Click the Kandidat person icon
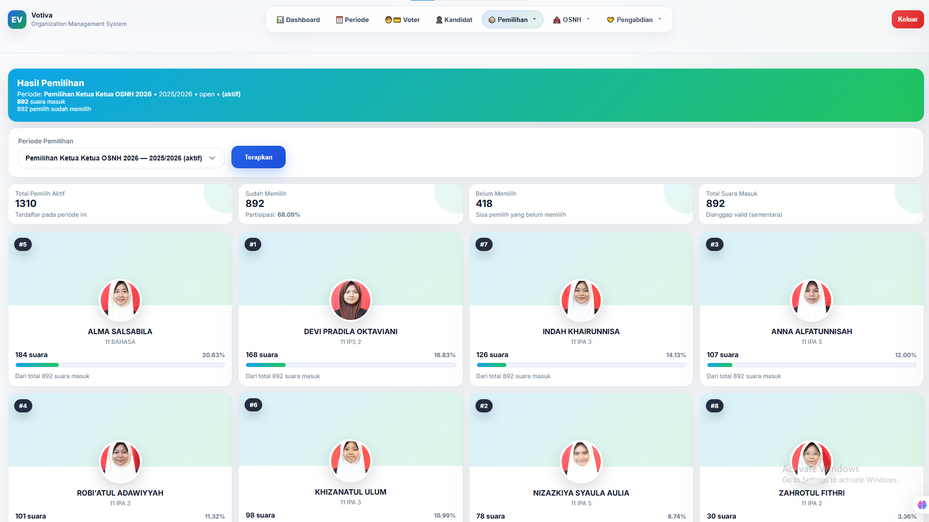The image size is (929, 522). tap(439, 20)
